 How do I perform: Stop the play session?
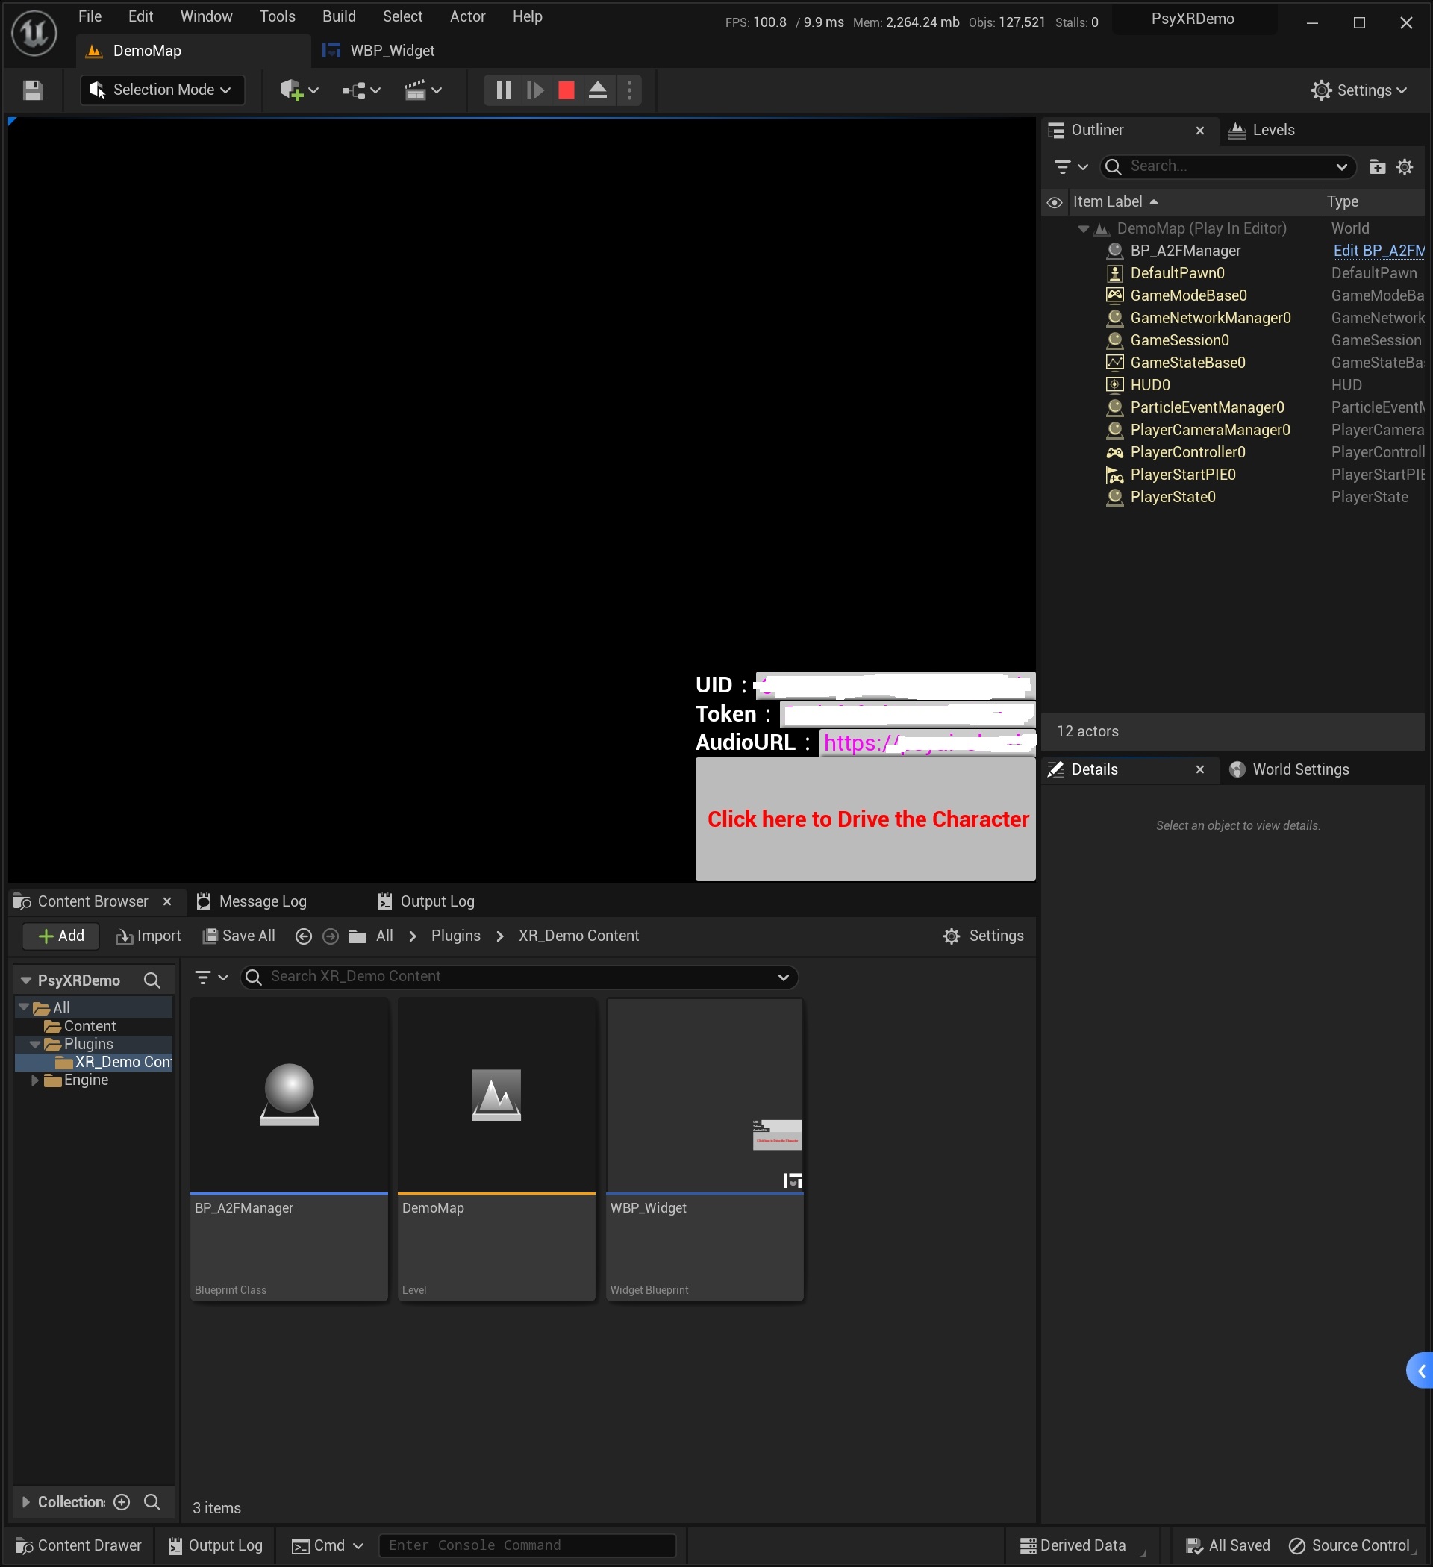[x=566, y=90]
